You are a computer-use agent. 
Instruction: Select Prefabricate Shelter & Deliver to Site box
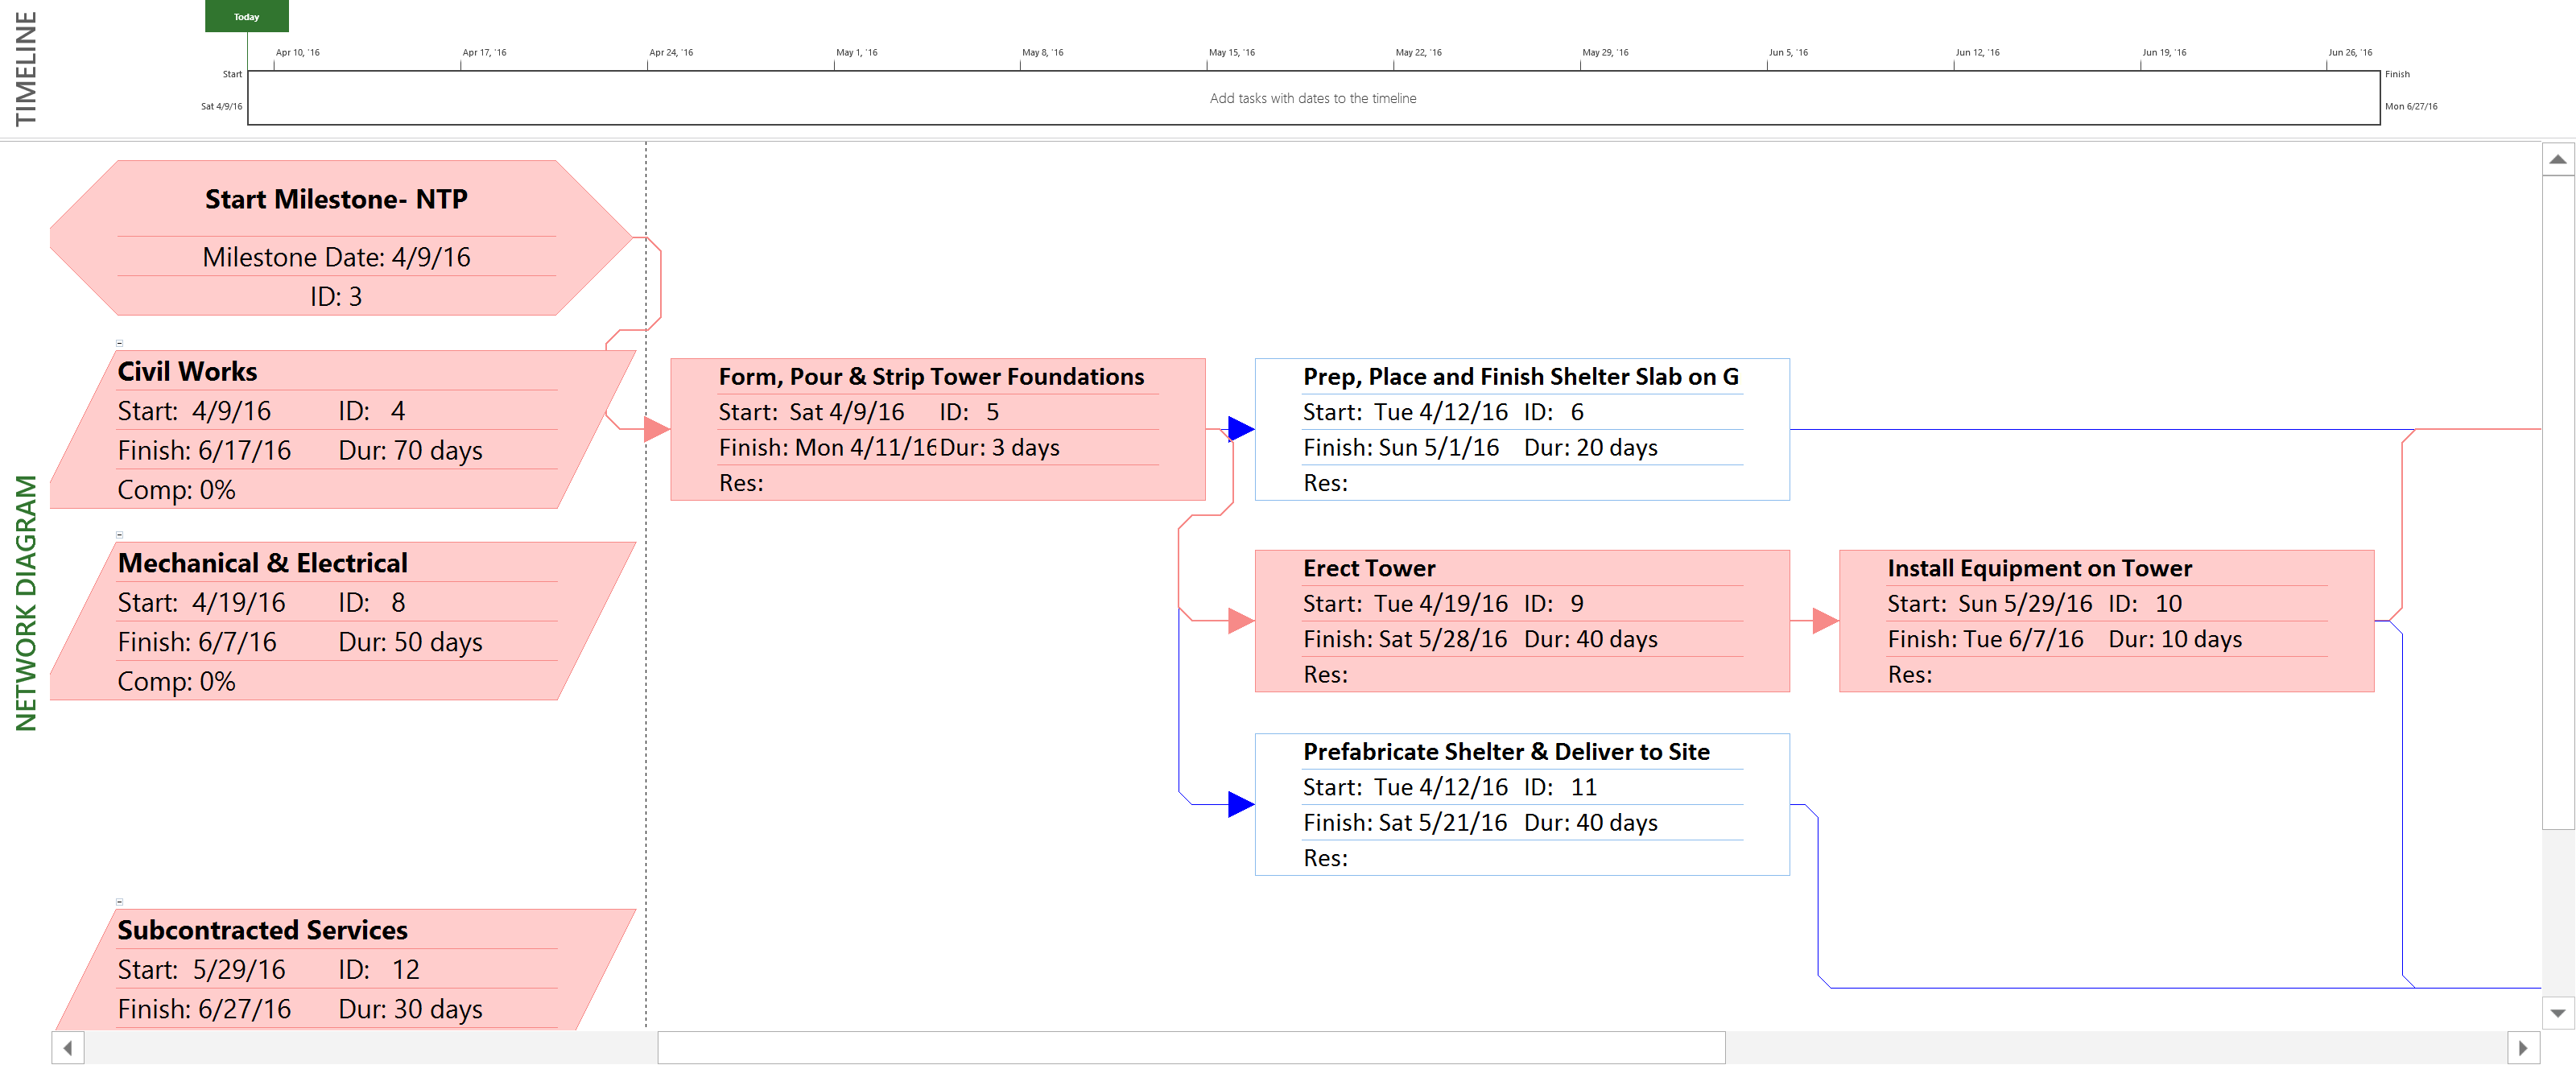click(1522, 804)
